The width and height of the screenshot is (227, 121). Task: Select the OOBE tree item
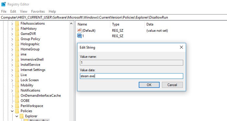click(x=25, y=101)
